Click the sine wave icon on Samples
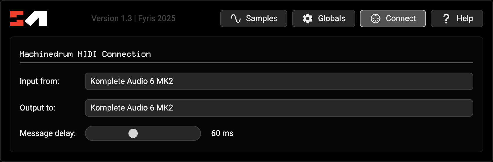493x162 pixels. point(235,19)
